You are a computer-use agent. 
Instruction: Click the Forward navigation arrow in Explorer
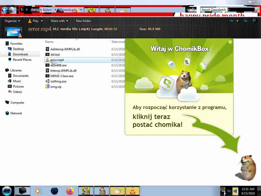point(12,10)
